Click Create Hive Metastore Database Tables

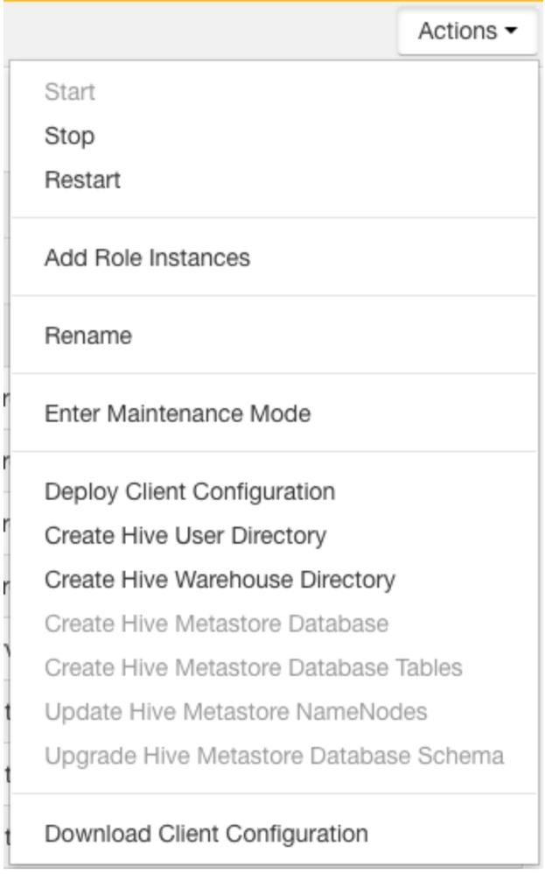(254, 668)
